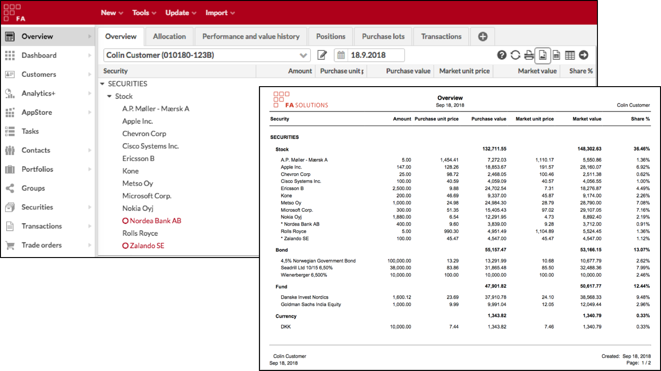The width and height of the screenshot is (661, 371).
Task: Open the Colin Customer selector dropdown
Action: 207,55
